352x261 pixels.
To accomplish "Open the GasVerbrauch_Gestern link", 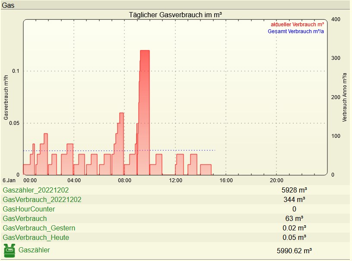I will click(x=39, y=228).
